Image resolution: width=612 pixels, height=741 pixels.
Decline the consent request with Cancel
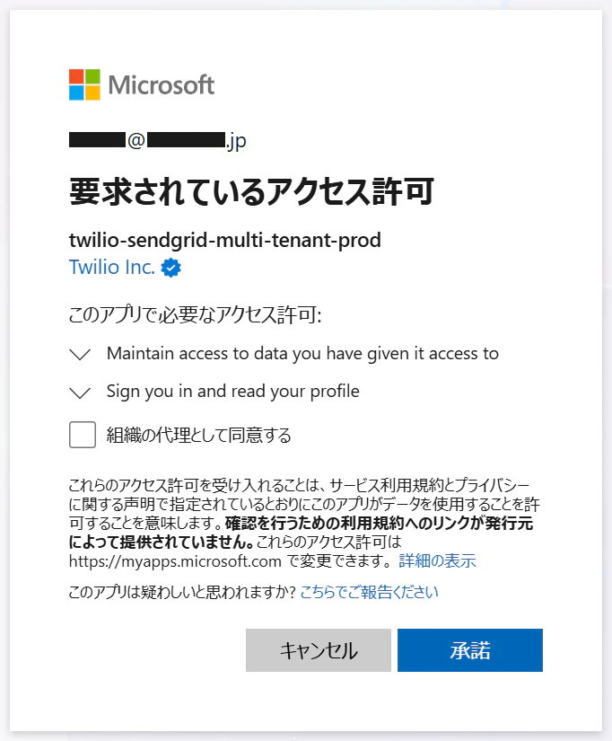click(319, 649)
